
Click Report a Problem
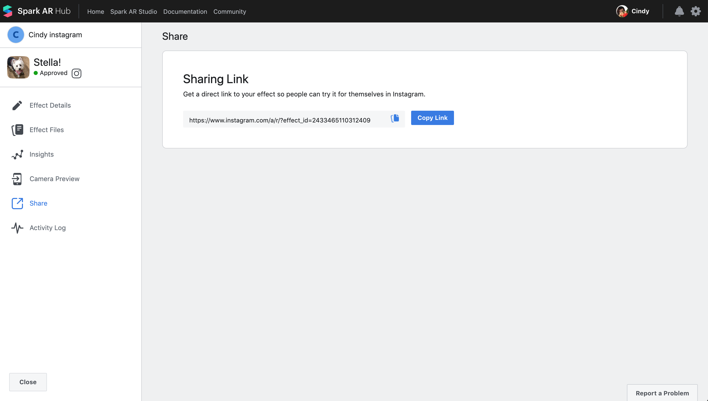coord(662,393)
